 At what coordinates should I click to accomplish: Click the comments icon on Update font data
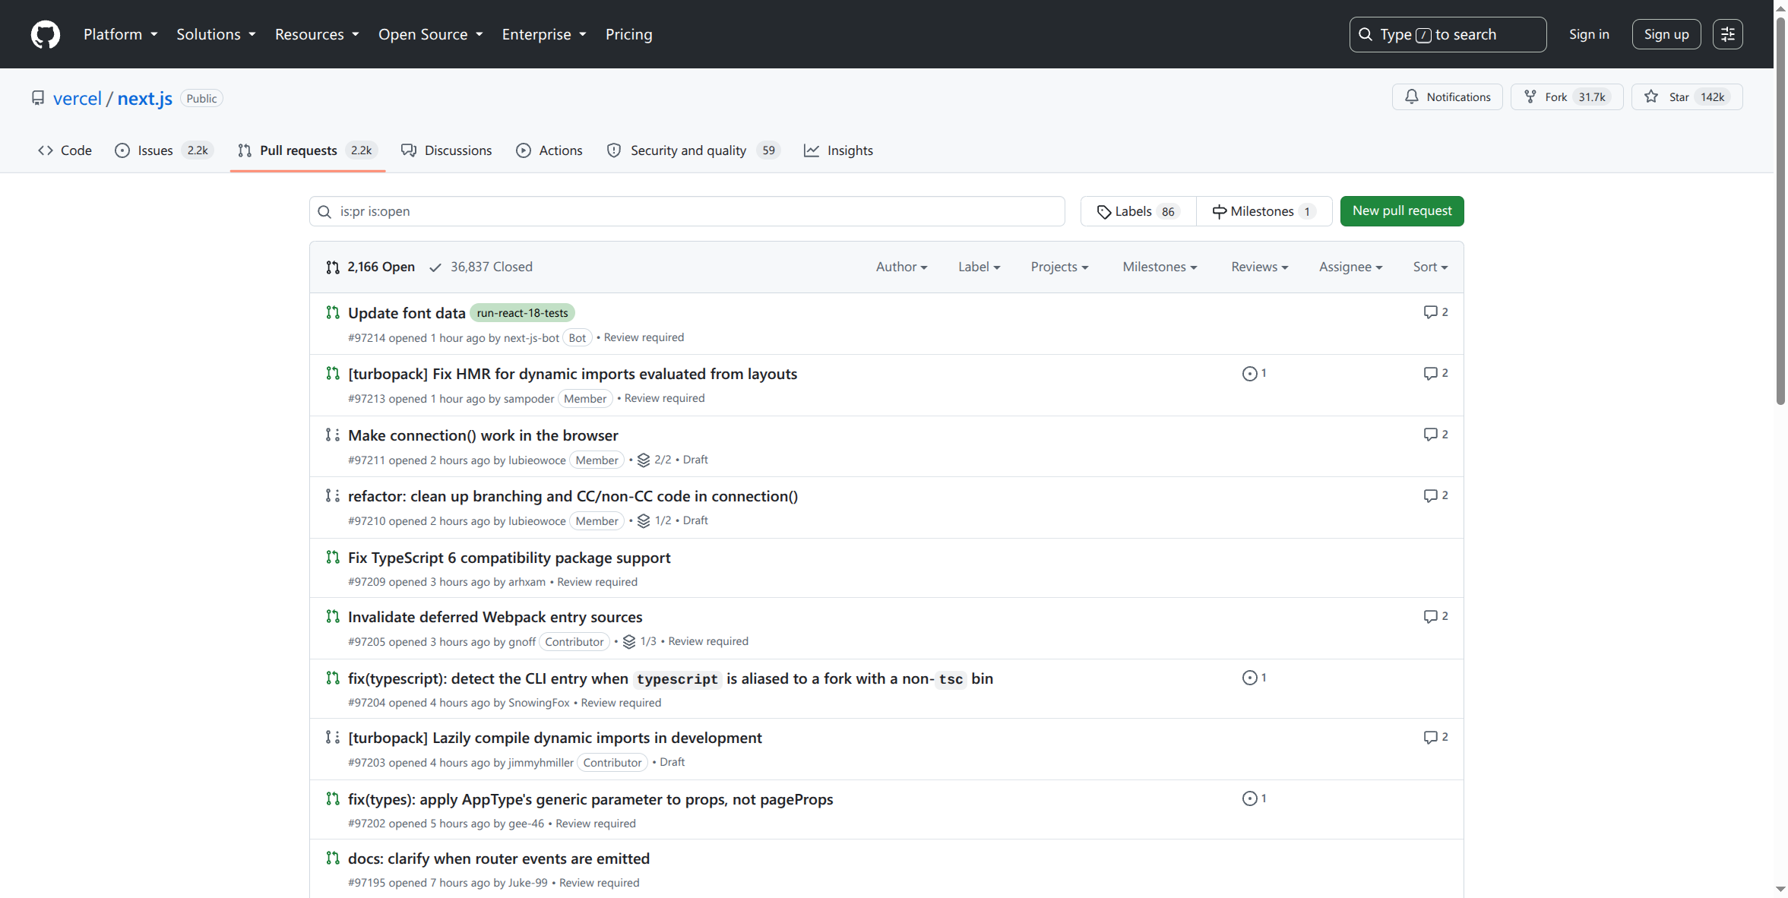point(1430,312)
